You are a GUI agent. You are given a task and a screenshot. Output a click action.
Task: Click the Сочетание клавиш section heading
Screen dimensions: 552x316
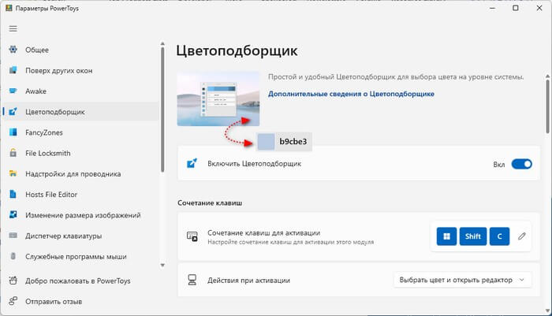pos(210,203)
